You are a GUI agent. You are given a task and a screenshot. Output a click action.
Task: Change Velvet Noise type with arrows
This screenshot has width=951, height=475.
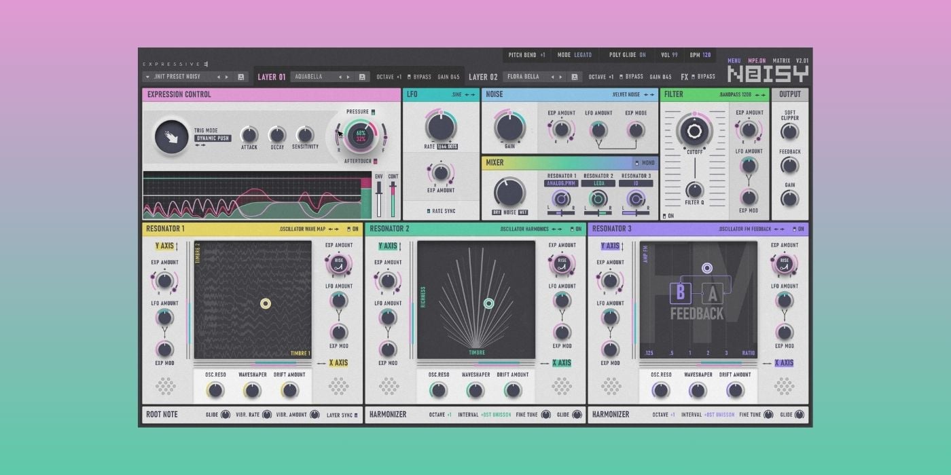tap(649, 94)
